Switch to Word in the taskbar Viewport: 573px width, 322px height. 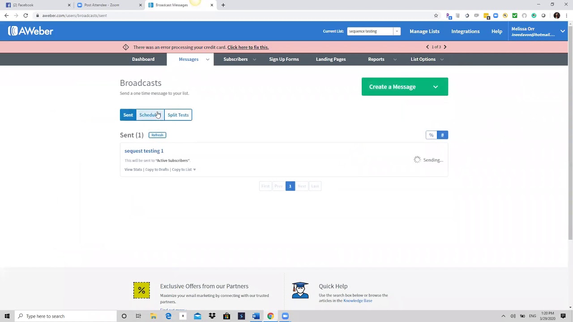pos(256,316)
